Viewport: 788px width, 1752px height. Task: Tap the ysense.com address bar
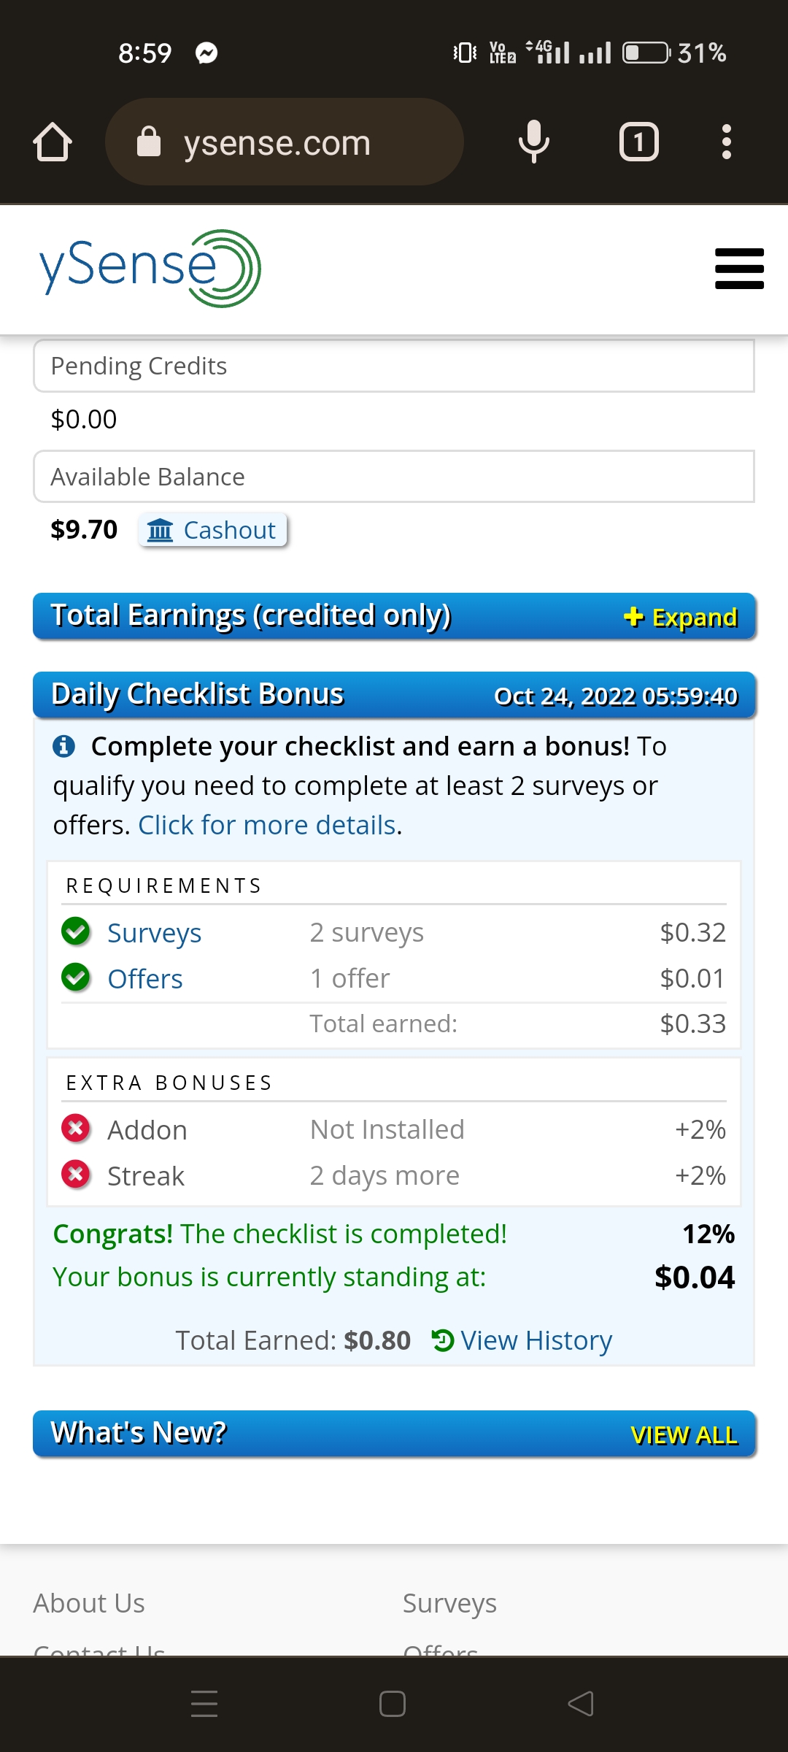tap(285, 142)
